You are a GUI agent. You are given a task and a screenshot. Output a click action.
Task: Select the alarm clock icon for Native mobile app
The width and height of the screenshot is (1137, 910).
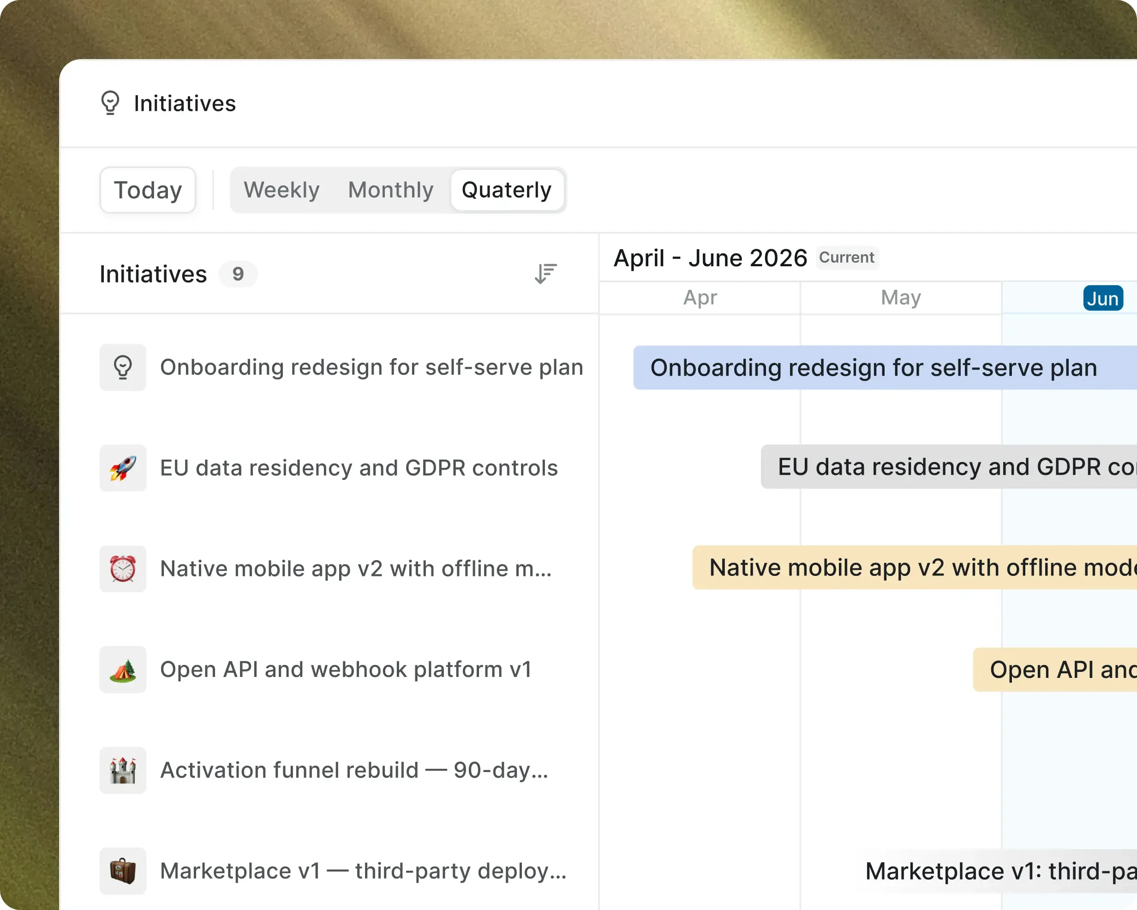click(x=123, y=569)
